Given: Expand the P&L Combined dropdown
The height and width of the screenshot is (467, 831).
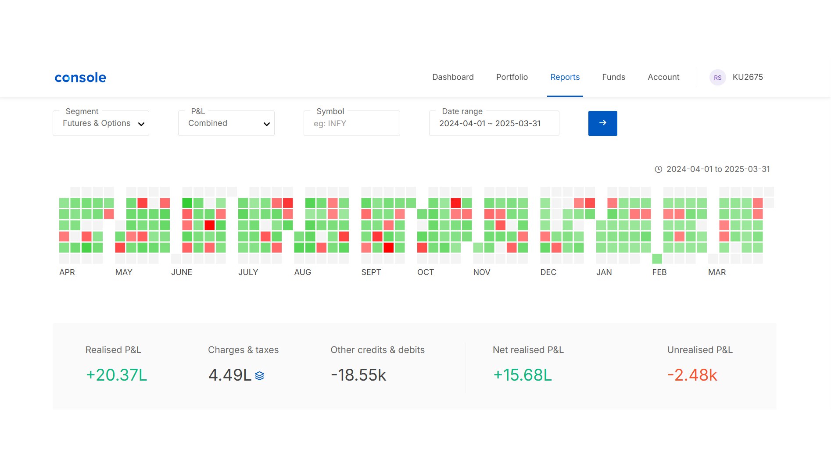Looking at the screenshot, I should coord(226,123).
